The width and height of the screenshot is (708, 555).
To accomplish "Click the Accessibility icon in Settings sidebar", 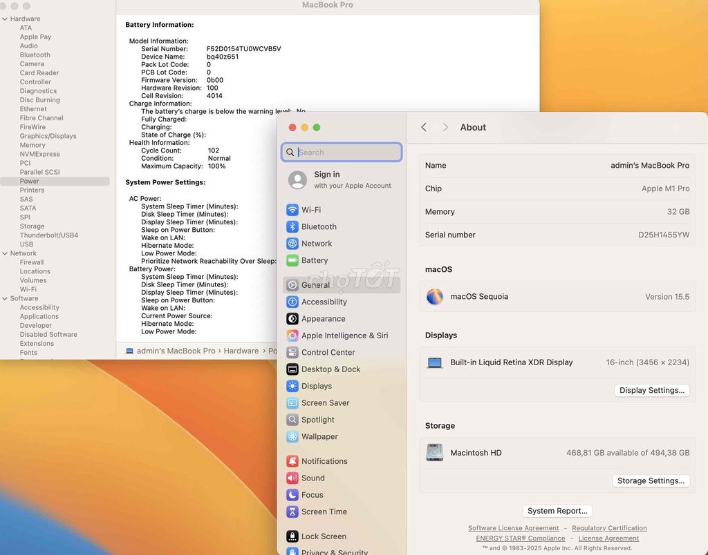I will point(292,302).
